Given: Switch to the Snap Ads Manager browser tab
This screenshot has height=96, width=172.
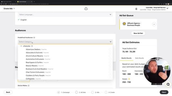Looking at the screenshot, I should (24, 2).
